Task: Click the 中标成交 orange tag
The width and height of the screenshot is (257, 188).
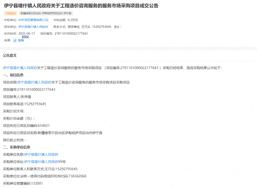Action: [11, 13]
